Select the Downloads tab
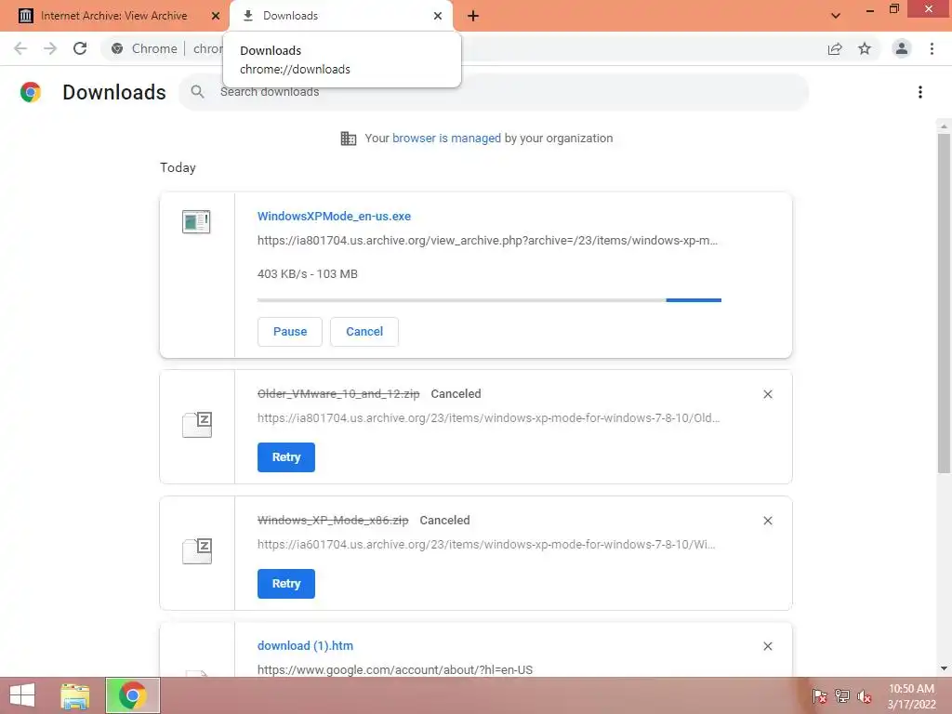 coord(341,16)
